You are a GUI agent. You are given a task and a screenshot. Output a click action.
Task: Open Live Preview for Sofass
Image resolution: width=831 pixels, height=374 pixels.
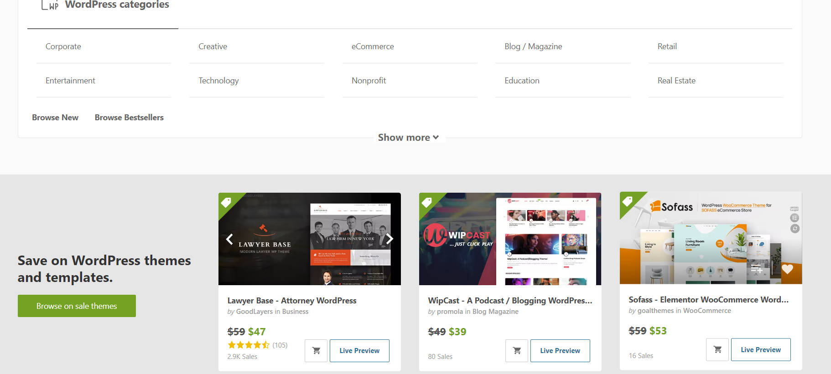[761, 350]
